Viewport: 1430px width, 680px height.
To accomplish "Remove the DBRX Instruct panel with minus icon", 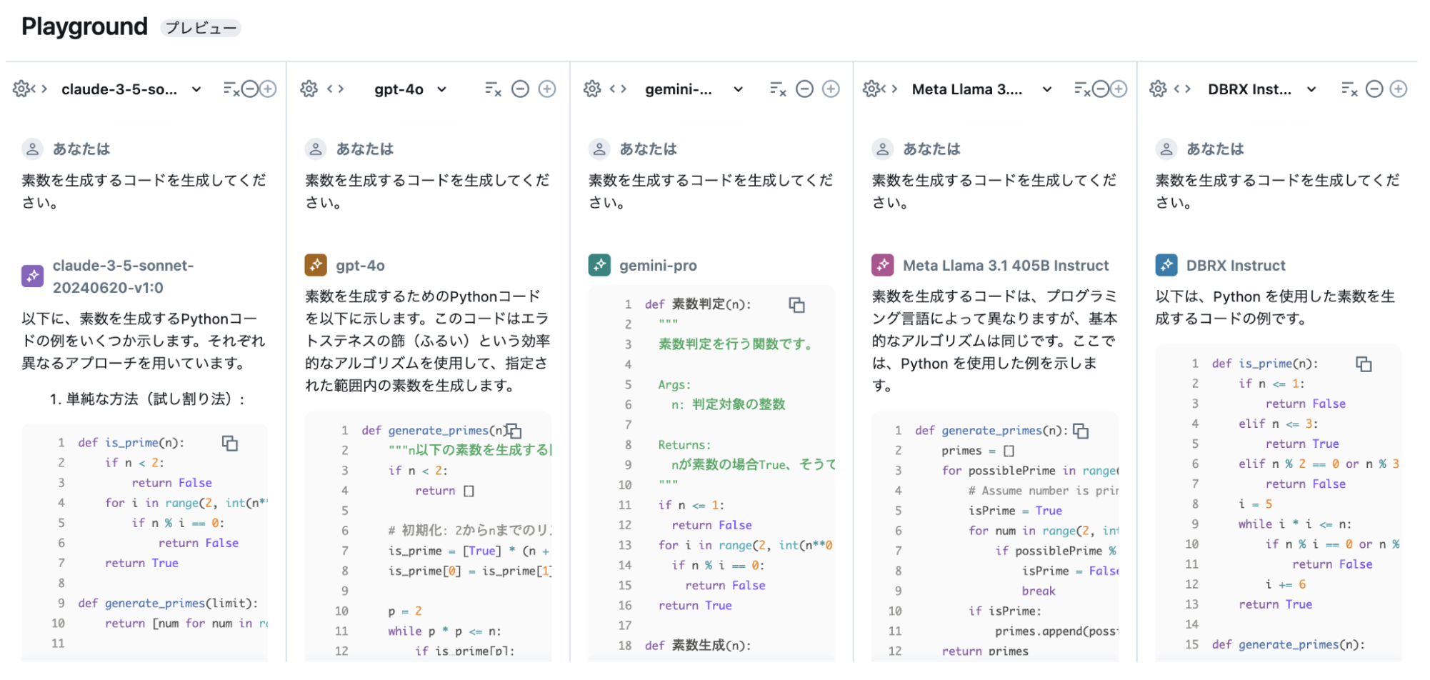I will [1374, 89].
